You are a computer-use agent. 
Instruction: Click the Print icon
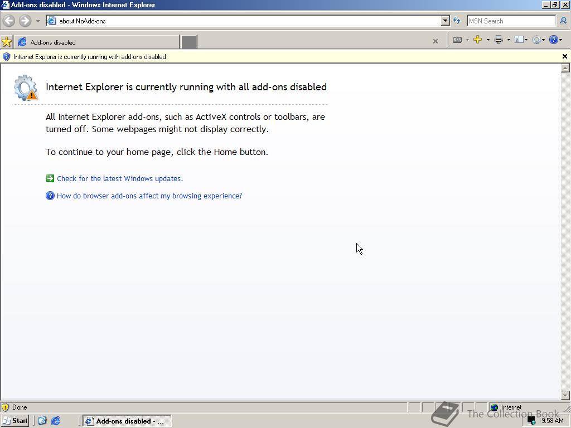[x=499, y=40]
